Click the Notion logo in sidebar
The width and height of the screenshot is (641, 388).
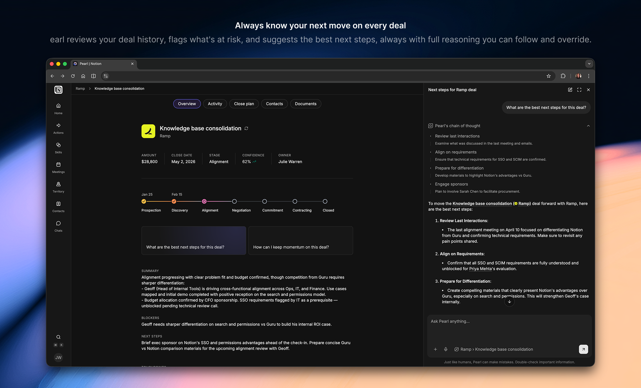click(58, 90)
